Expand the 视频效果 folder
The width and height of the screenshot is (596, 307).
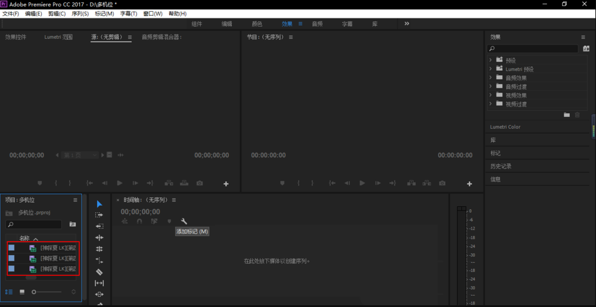491,95
